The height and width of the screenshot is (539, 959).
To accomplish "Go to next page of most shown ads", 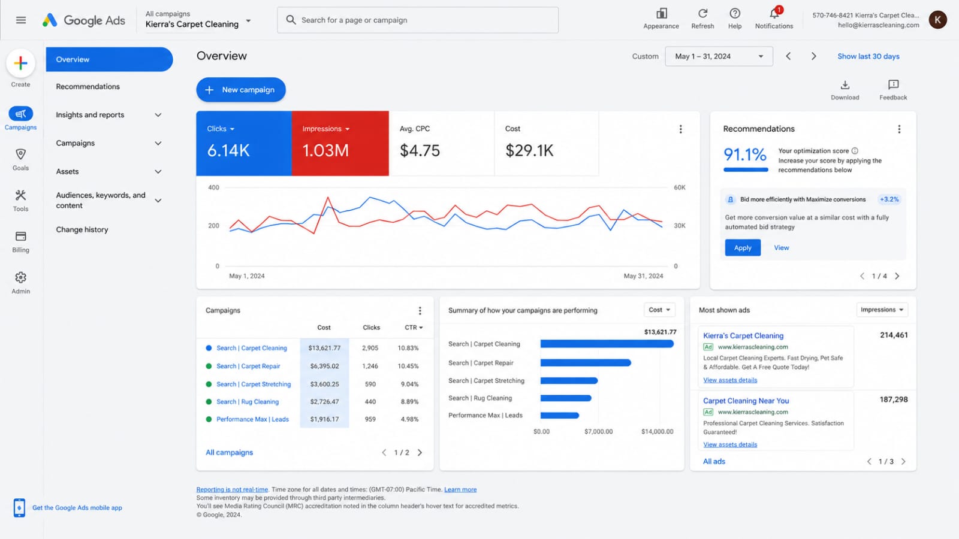I will coord(903,462).
